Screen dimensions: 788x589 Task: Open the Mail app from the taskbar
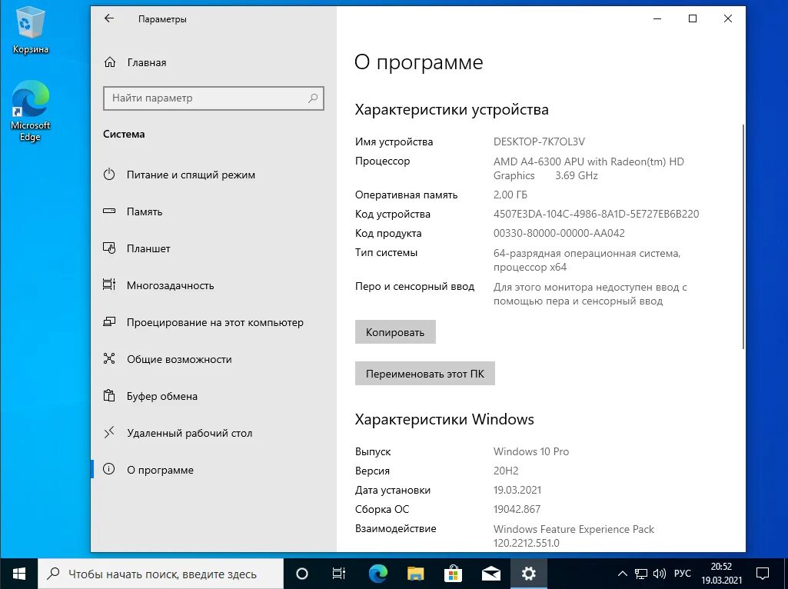coord(491,574)
